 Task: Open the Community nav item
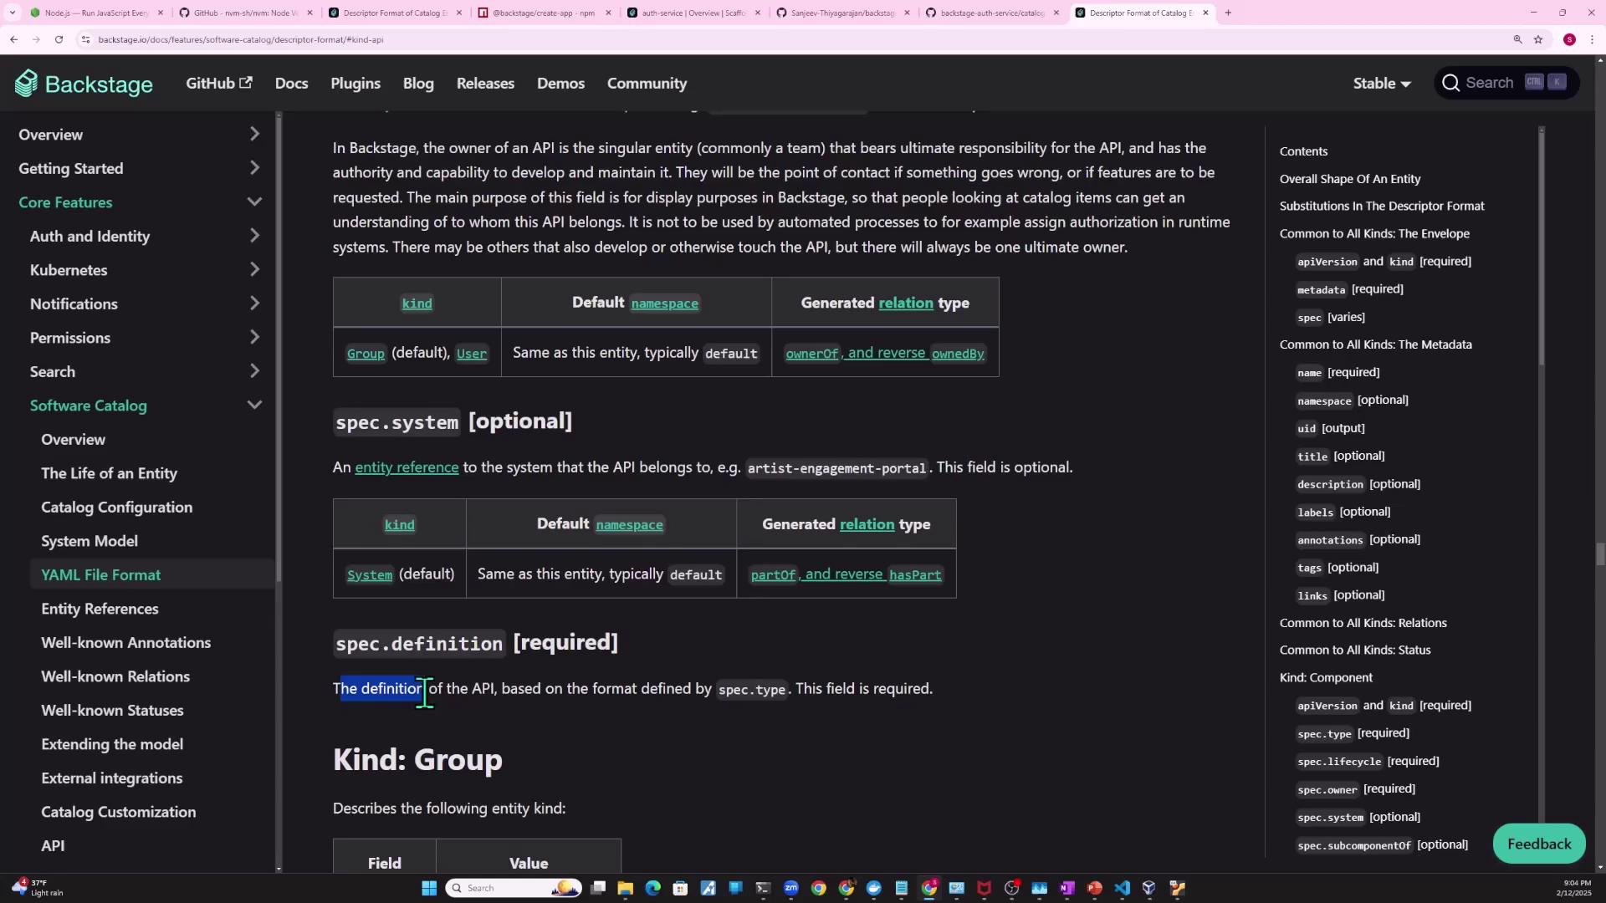pos(647,84)
